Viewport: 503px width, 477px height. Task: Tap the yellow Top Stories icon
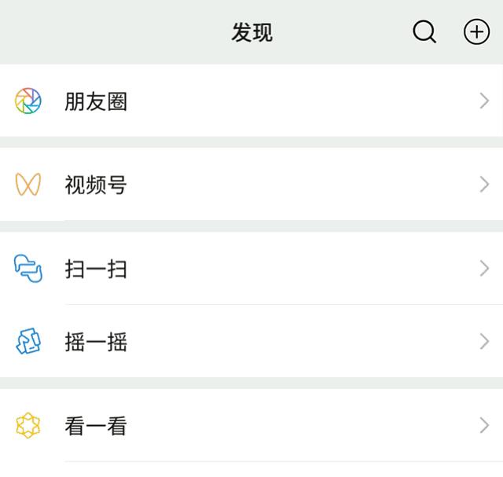coord(28,426)
